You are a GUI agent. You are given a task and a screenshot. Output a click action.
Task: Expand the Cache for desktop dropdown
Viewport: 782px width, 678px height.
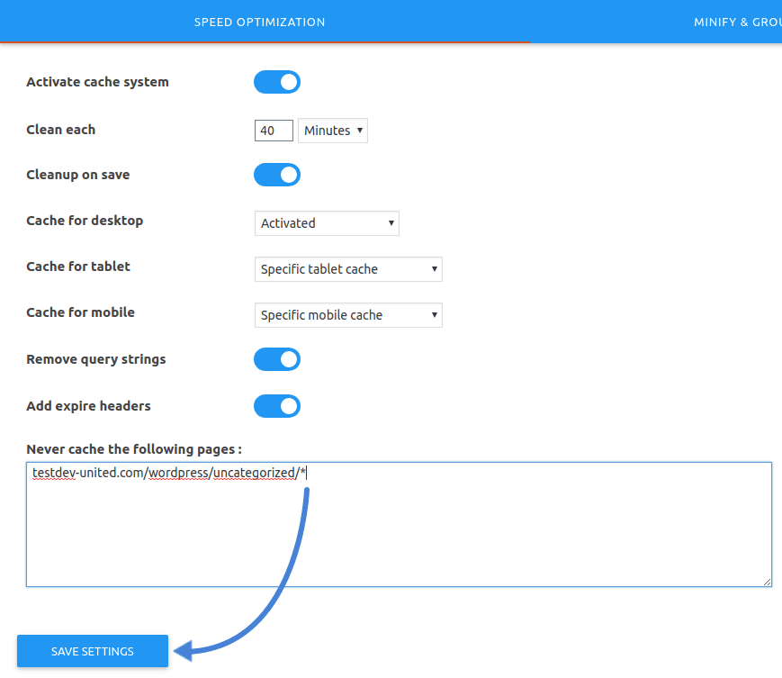(327, 223)
